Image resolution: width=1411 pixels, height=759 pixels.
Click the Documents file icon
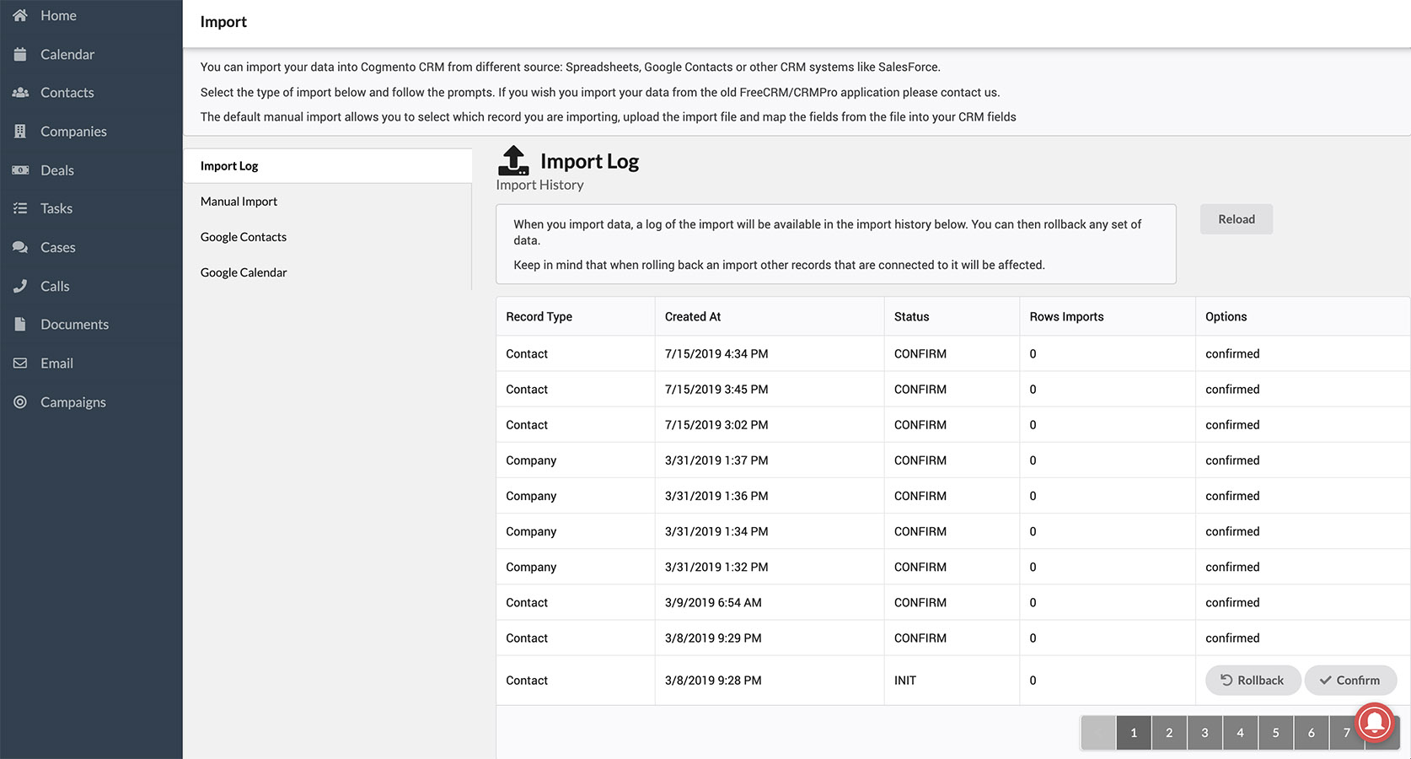[x=20, y=325]
